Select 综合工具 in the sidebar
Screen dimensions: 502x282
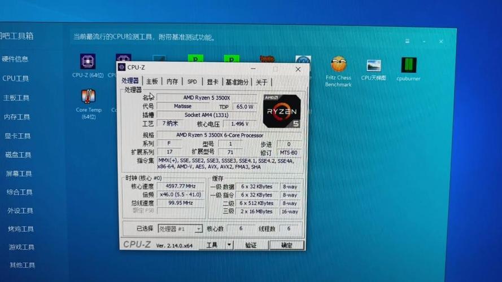click(20, 192)
